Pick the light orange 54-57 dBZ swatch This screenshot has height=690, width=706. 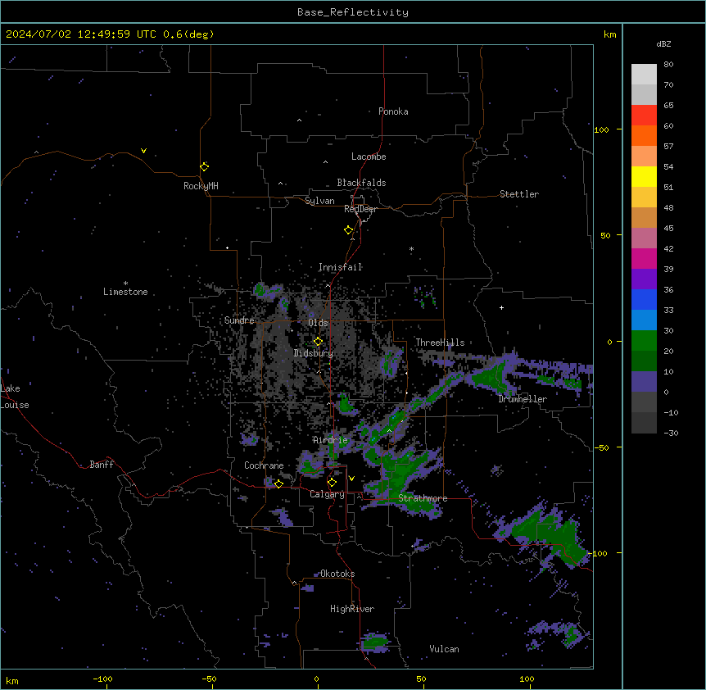(644, 157)
